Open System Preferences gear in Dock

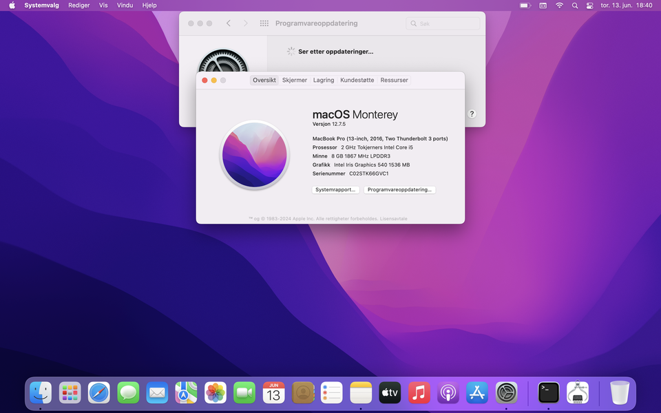click(506, 393)
